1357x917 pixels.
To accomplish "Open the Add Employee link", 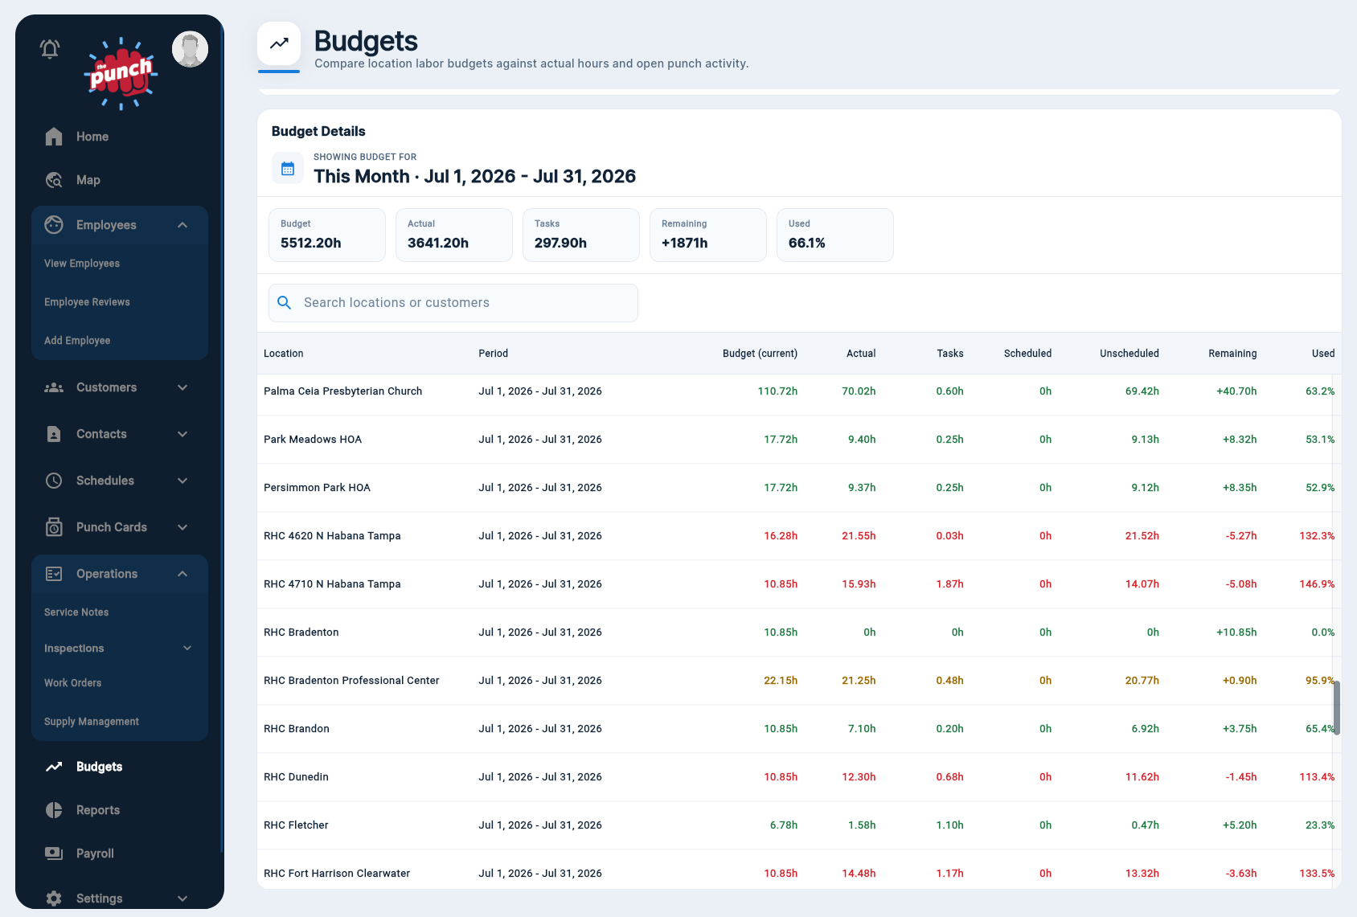I will (x=77, y=341).
